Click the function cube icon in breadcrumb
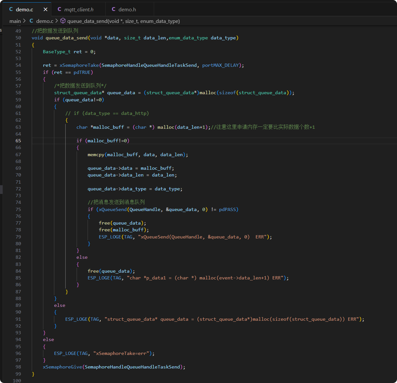This screenshot has height=383, width=397. click(x=63, y=21)
